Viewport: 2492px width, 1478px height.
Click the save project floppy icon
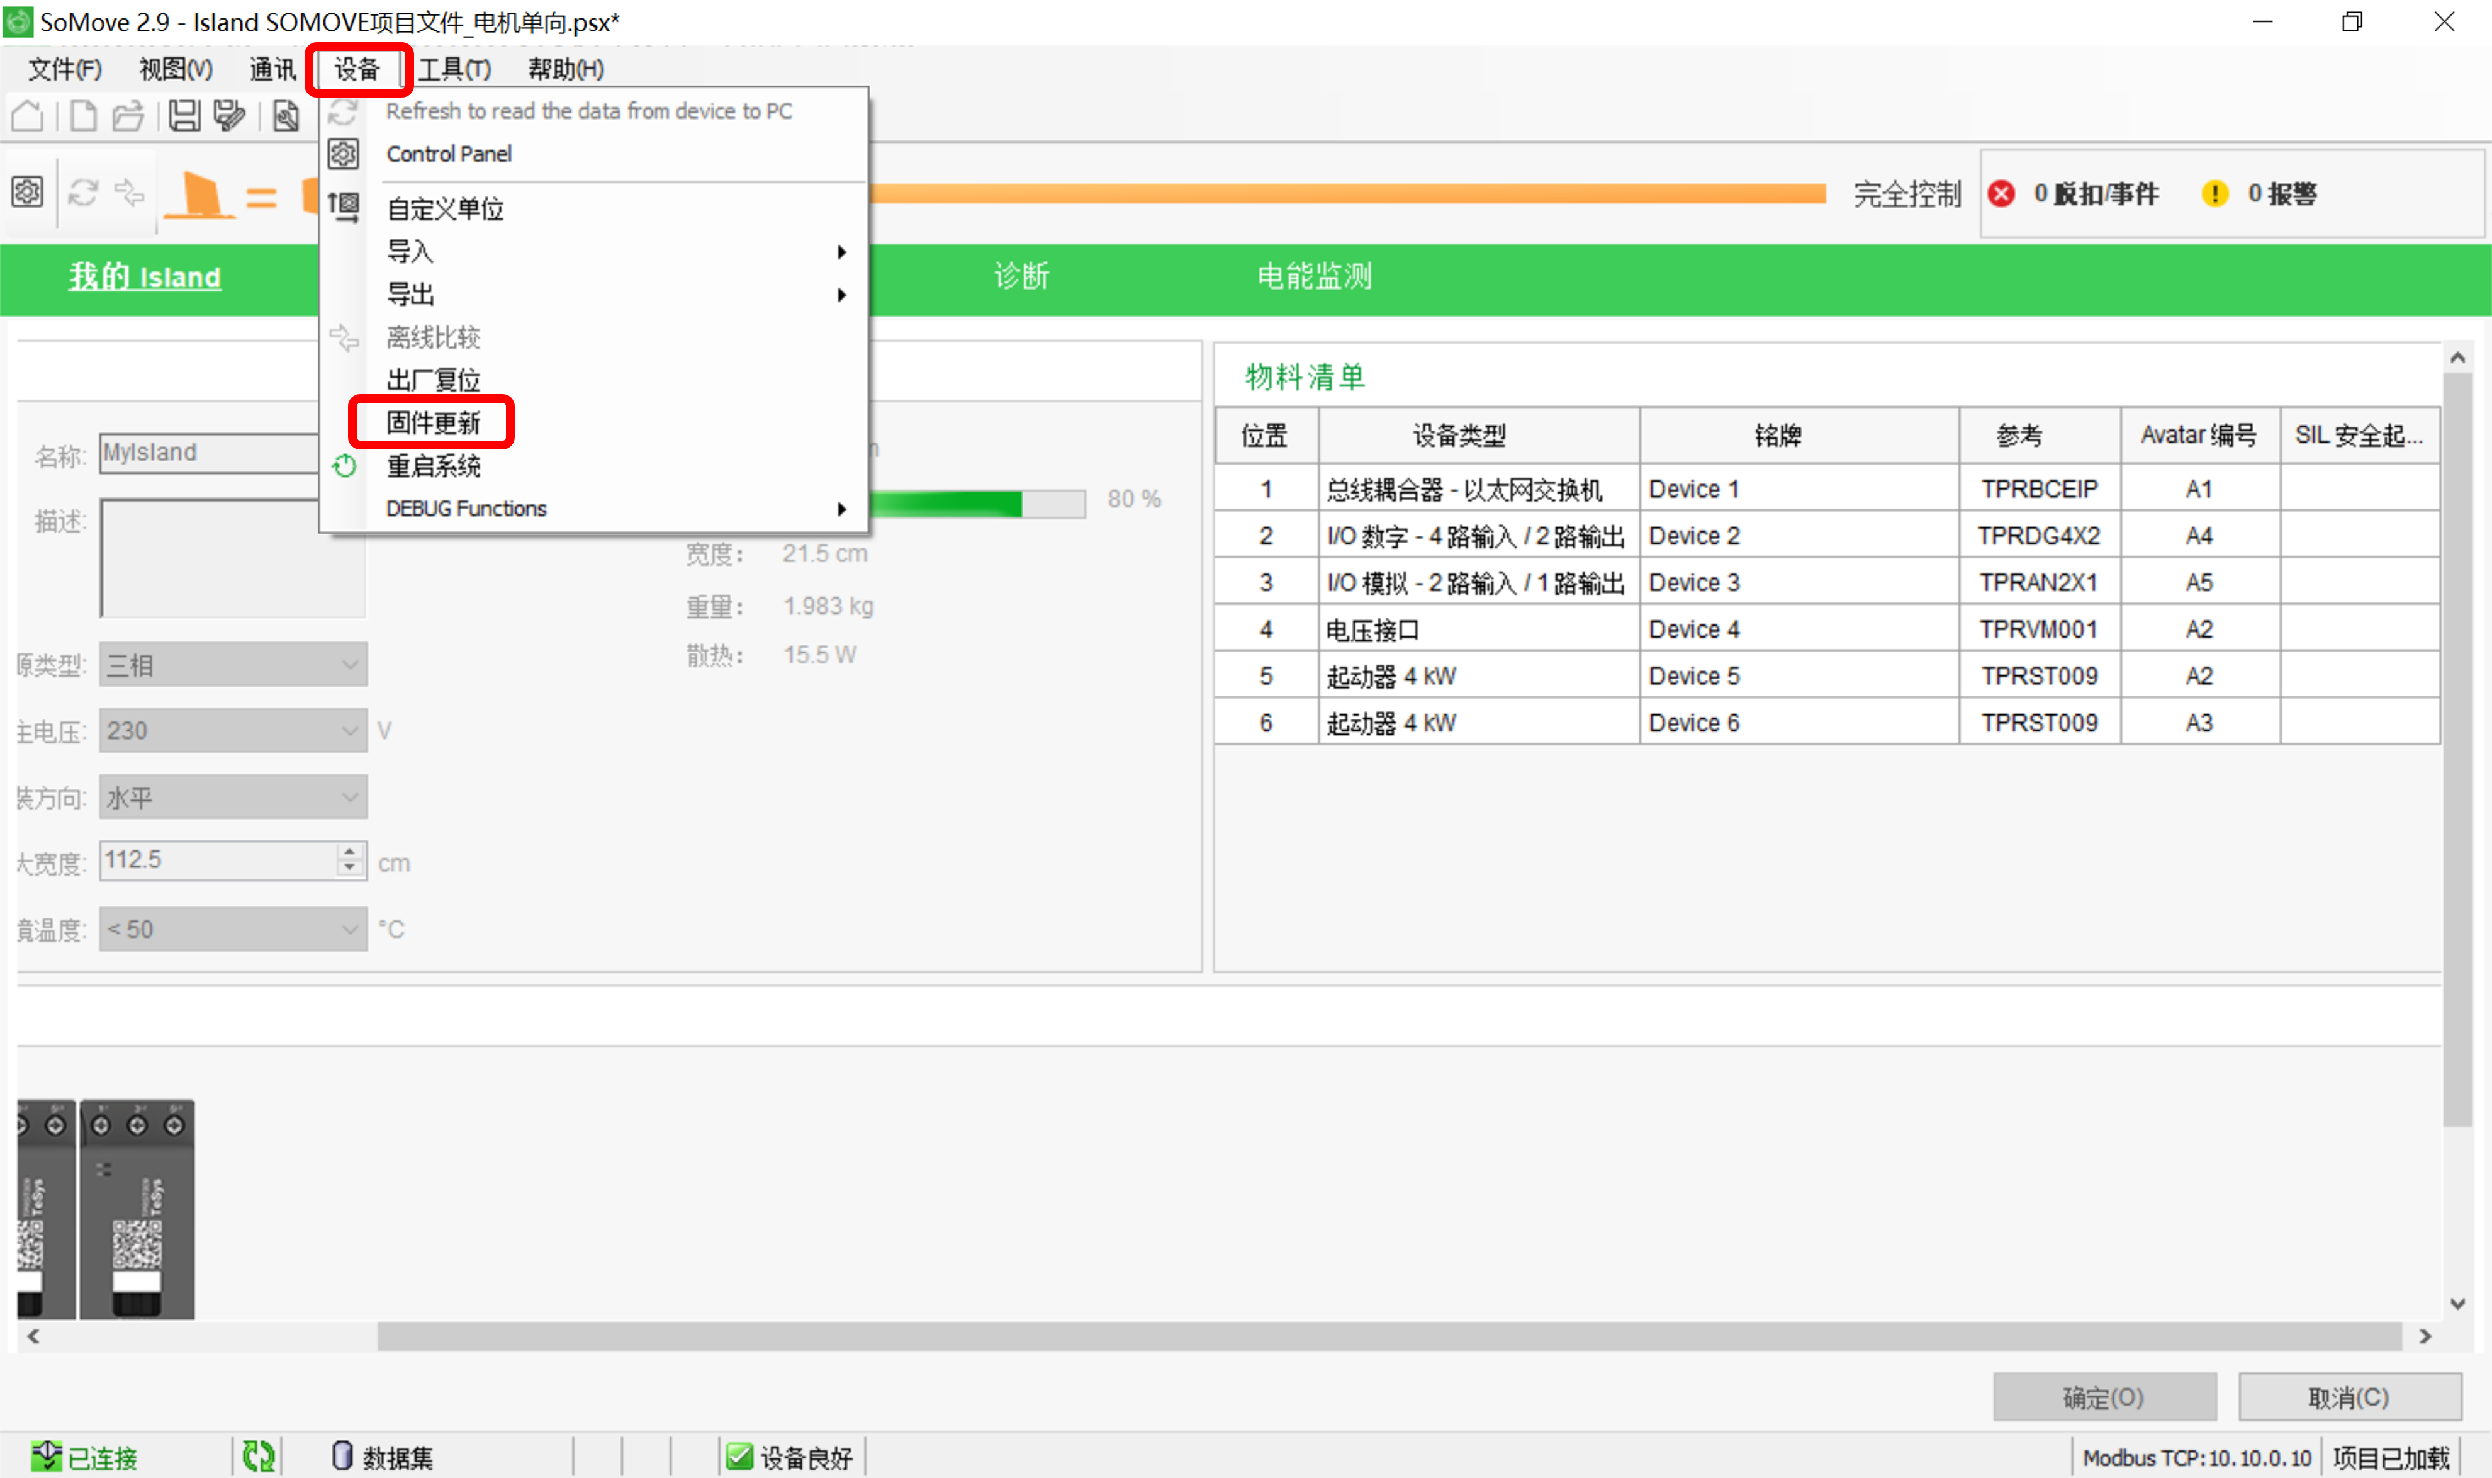pos(184,116)
